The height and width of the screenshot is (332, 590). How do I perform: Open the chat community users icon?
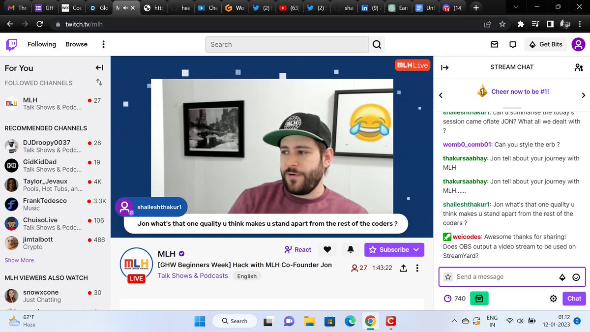point(579,67)
